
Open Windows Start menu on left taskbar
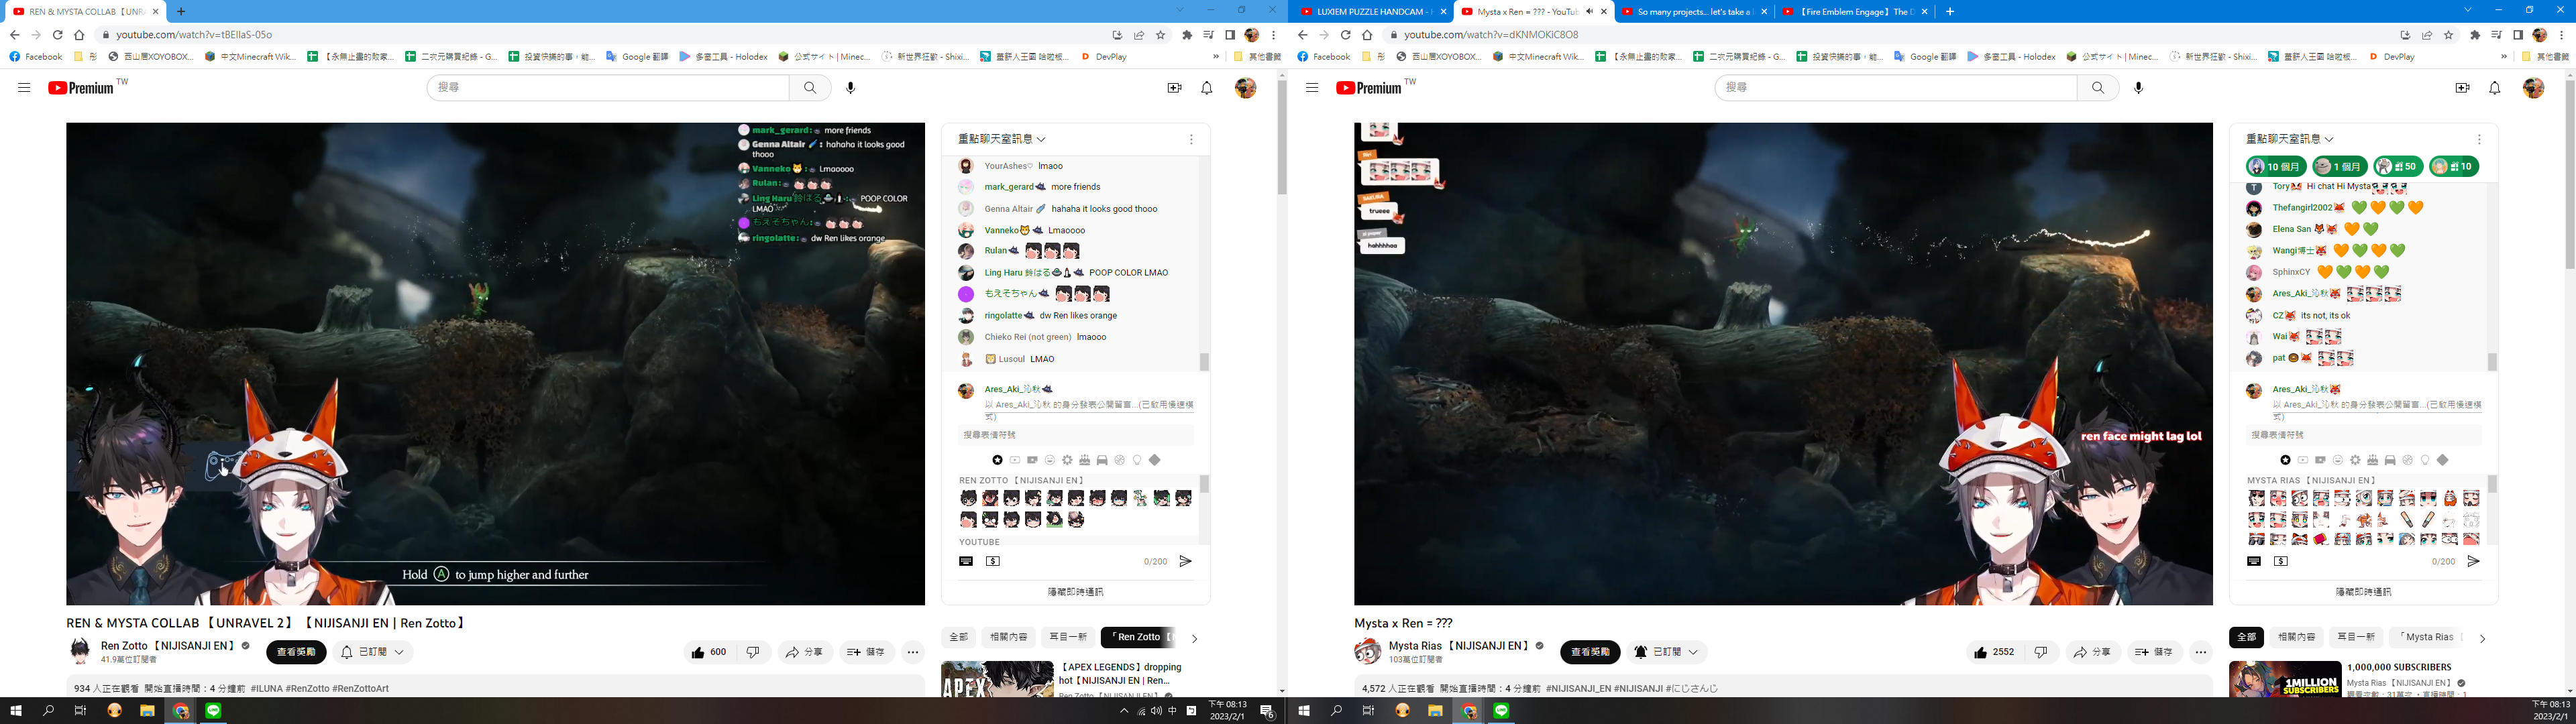pos(15,711)
